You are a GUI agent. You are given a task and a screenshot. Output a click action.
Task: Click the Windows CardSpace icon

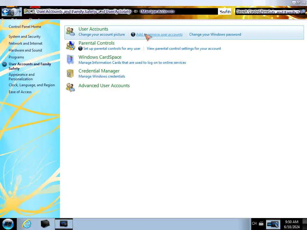coord(70,60)
